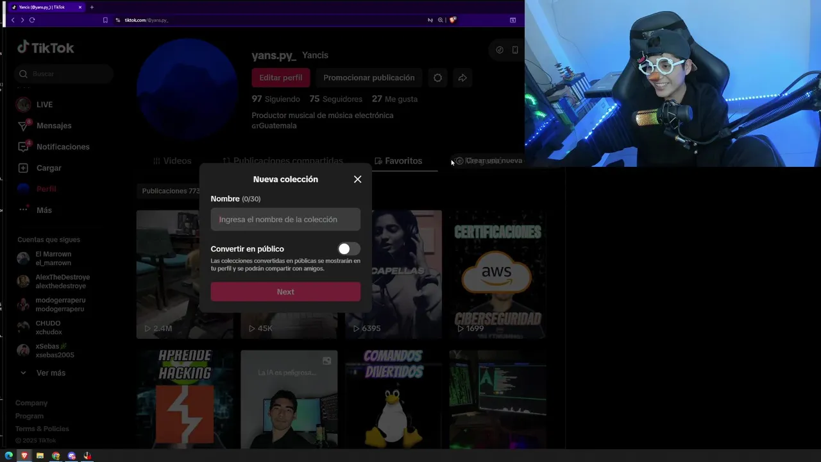Open Microsoft Edge from taskbar
The height and width of the screenshot is (462, 821).
pyautogui.click(x=9, y=456)
